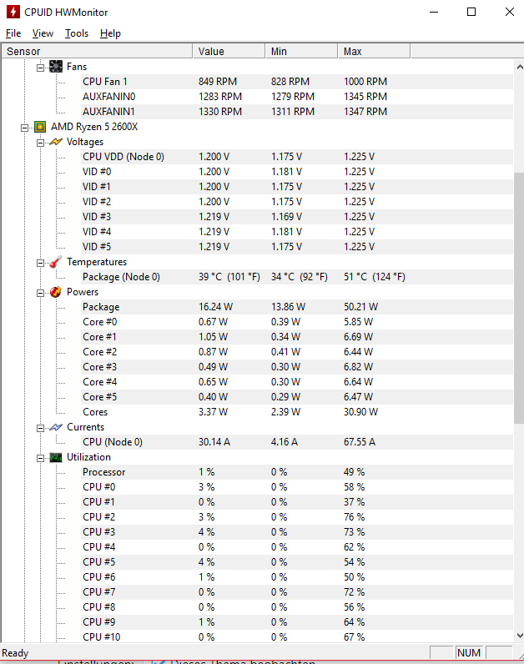Screen dimensions: 524x664
Task: Click the scrollbar up arrow
Action: click(519, 67)
